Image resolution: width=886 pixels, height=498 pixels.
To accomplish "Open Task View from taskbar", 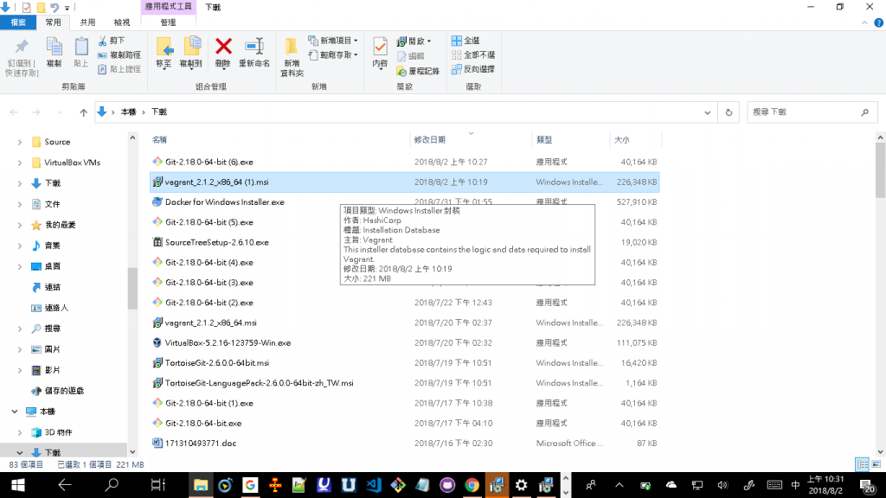I will pos(157,485).
